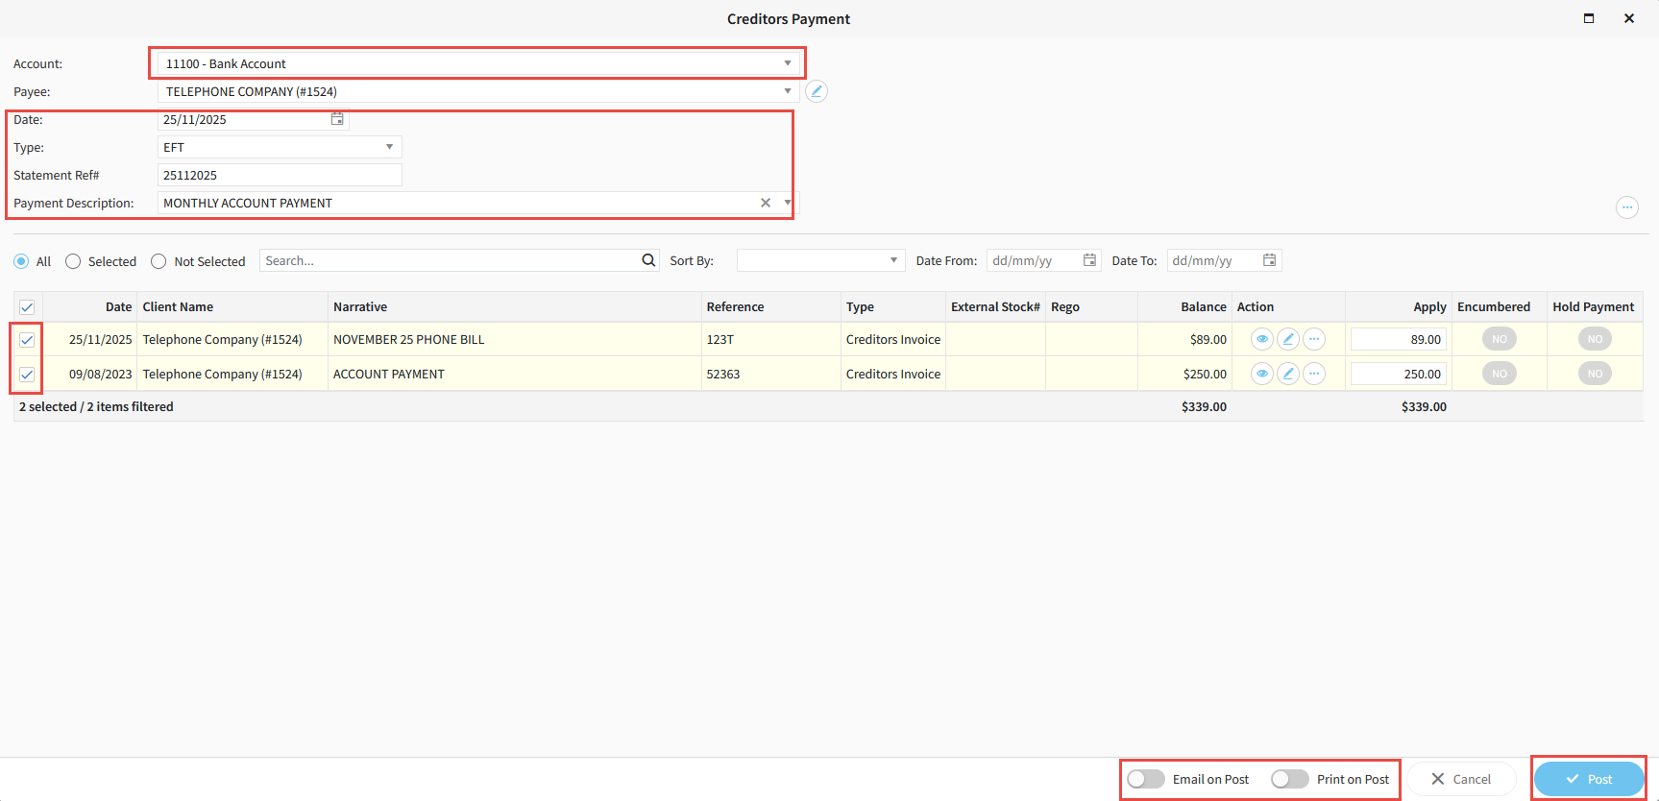Click the ellipsis options button below the header
1659x801 pixels.
tap(1626, 207)
